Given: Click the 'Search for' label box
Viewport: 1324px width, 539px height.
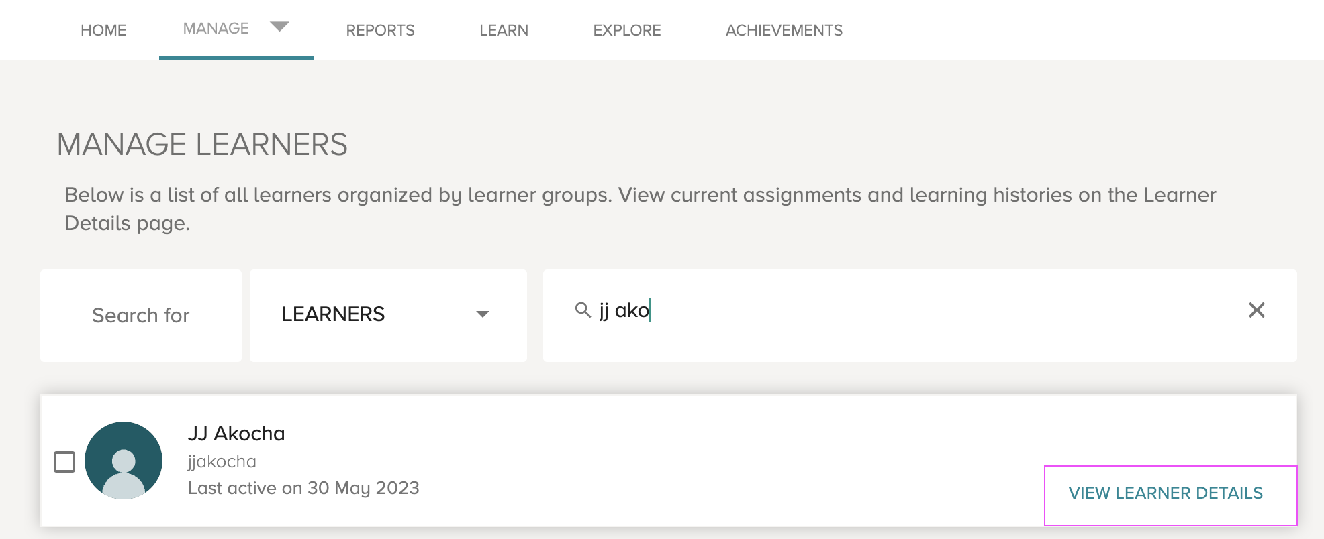Looking at the screenshot, I should click(141, 315).
